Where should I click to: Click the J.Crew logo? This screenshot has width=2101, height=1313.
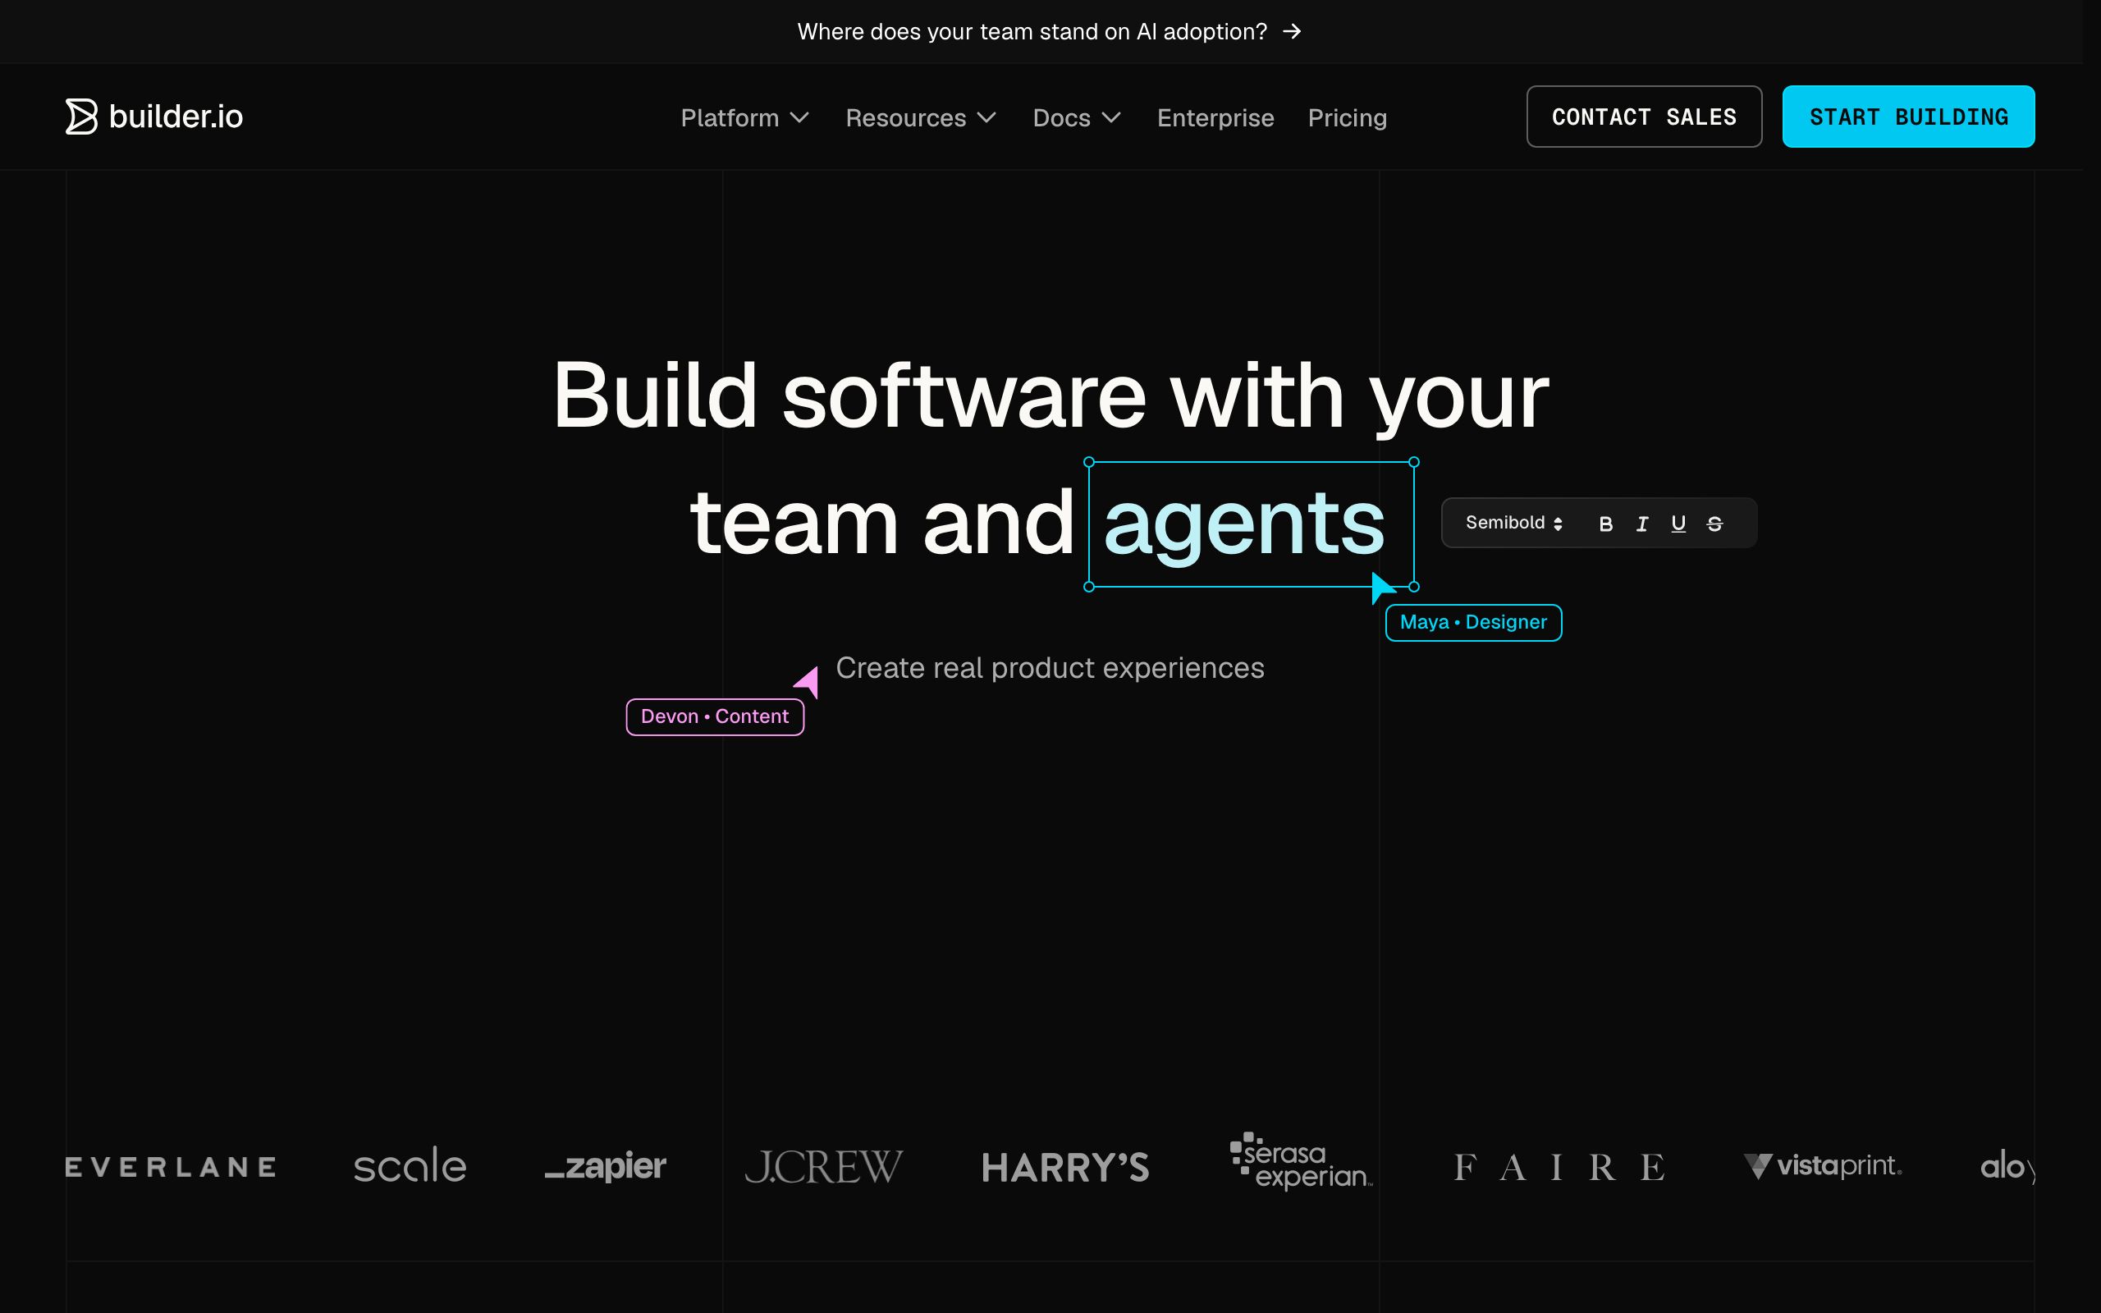[x=824, y=1166]
